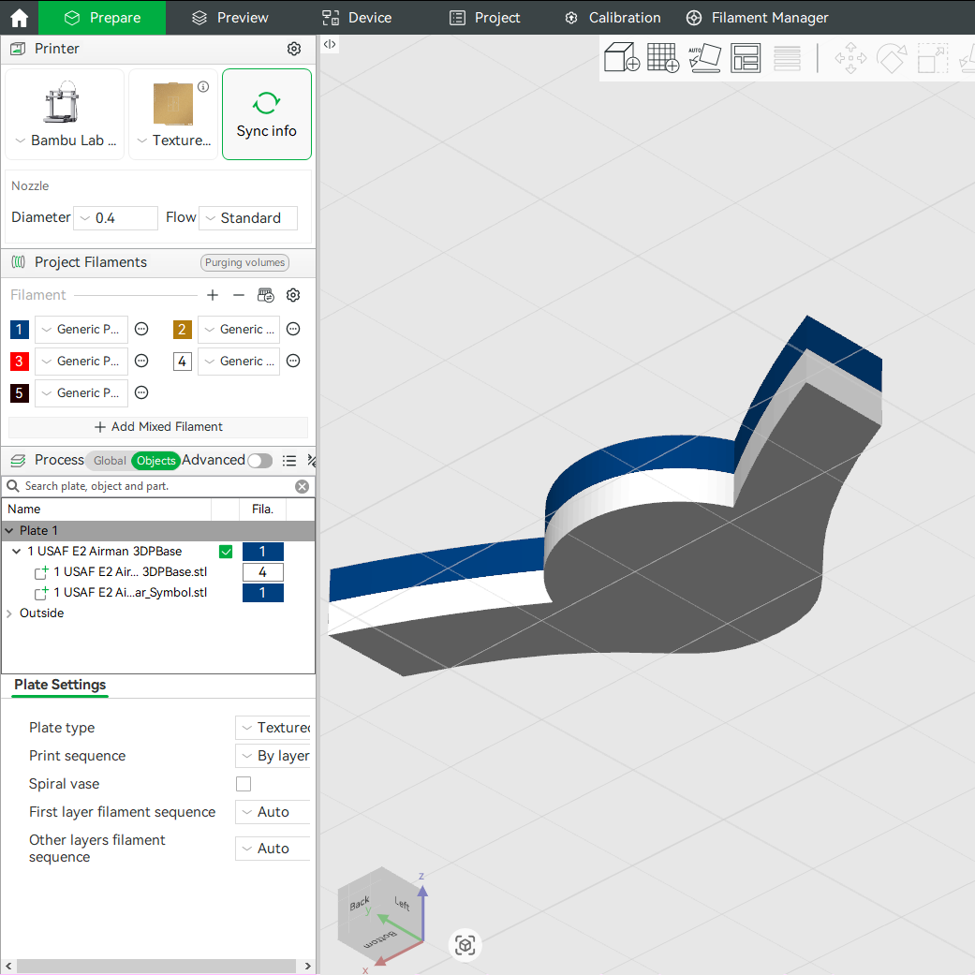Click the Add plate toolbar icon

(x=663, y=58)
